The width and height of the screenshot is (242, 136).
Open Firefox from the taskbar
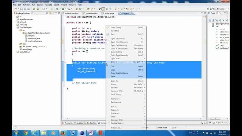tap(63, 133)
